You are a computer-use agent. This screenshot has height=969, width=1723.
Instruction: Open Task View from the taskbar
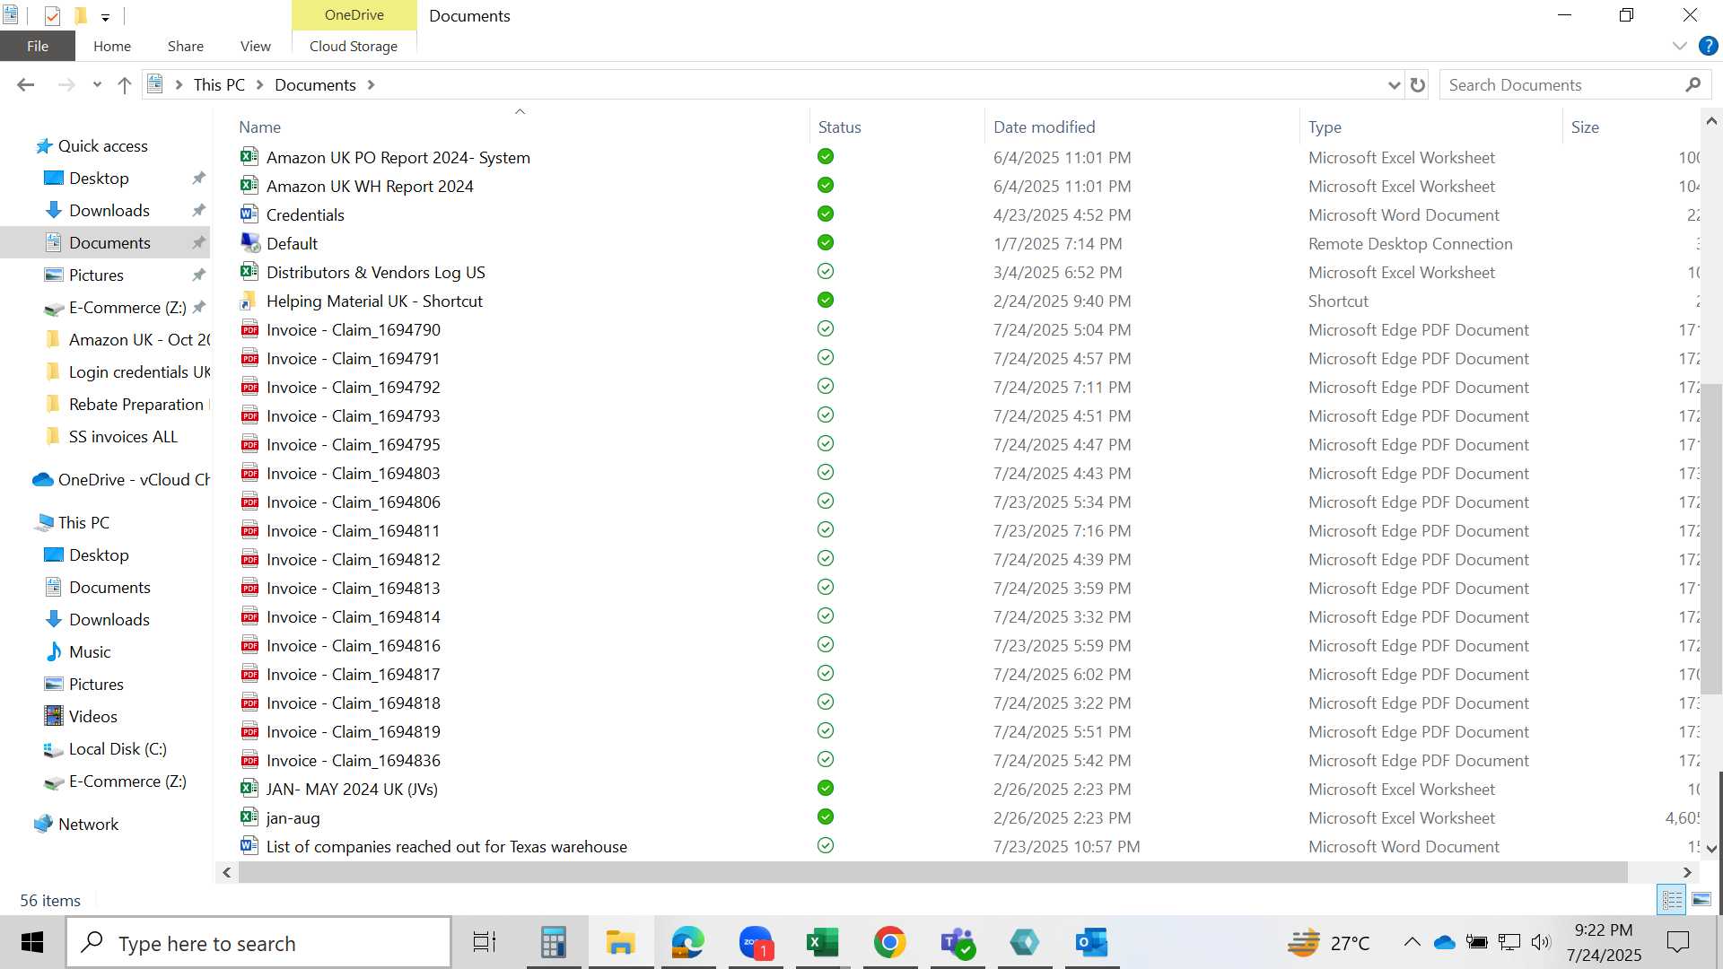click(x=485, y=943)
